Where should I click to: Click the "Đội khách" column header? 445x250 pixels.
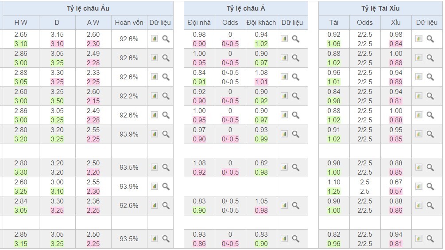(261, 23)
